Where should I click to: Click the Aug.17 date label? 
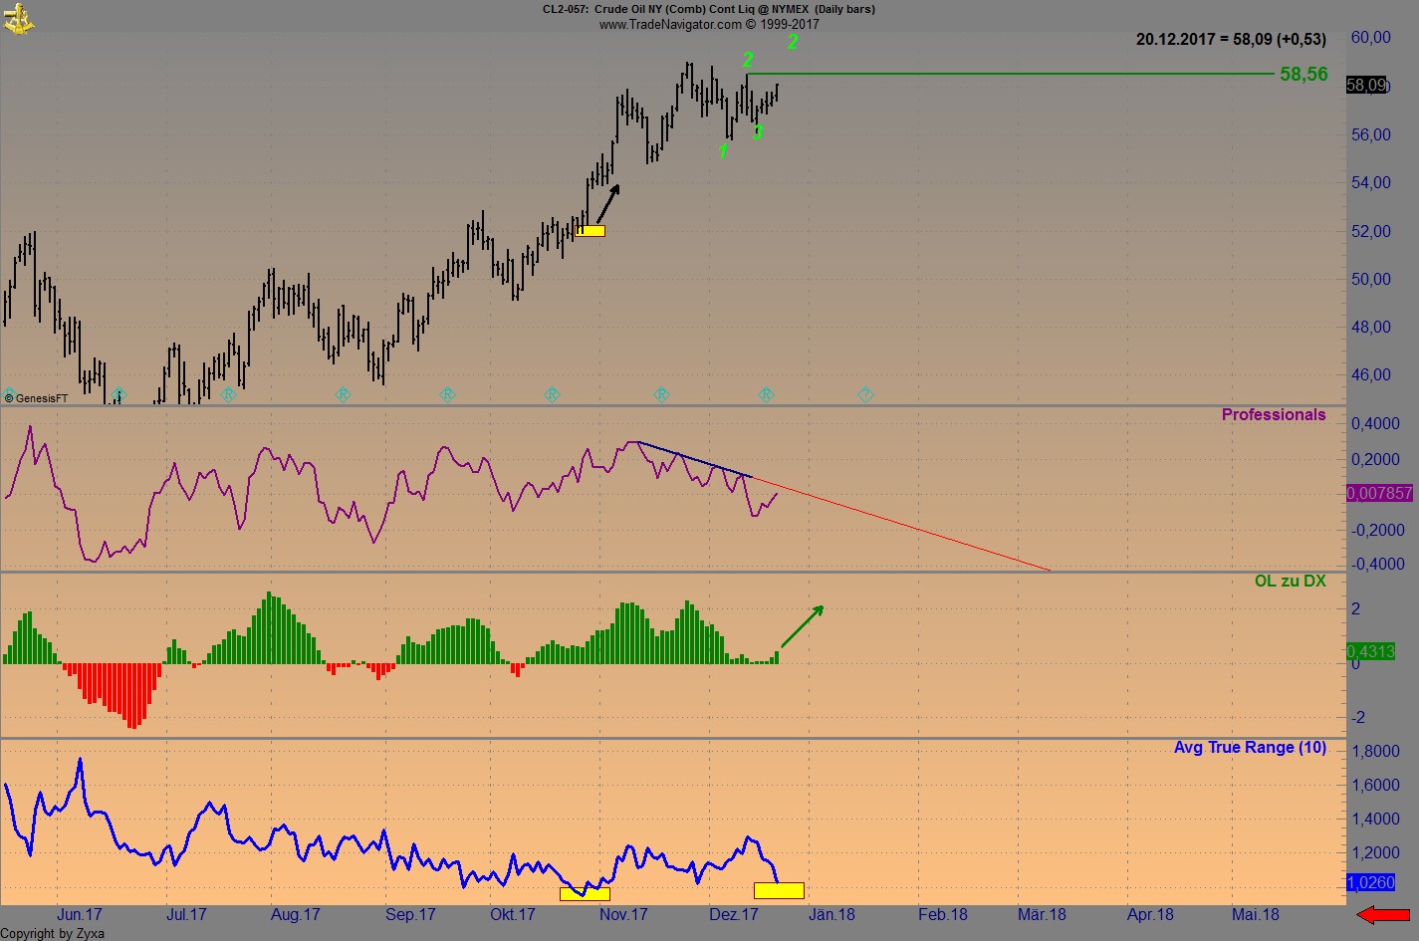click(296, 914)
